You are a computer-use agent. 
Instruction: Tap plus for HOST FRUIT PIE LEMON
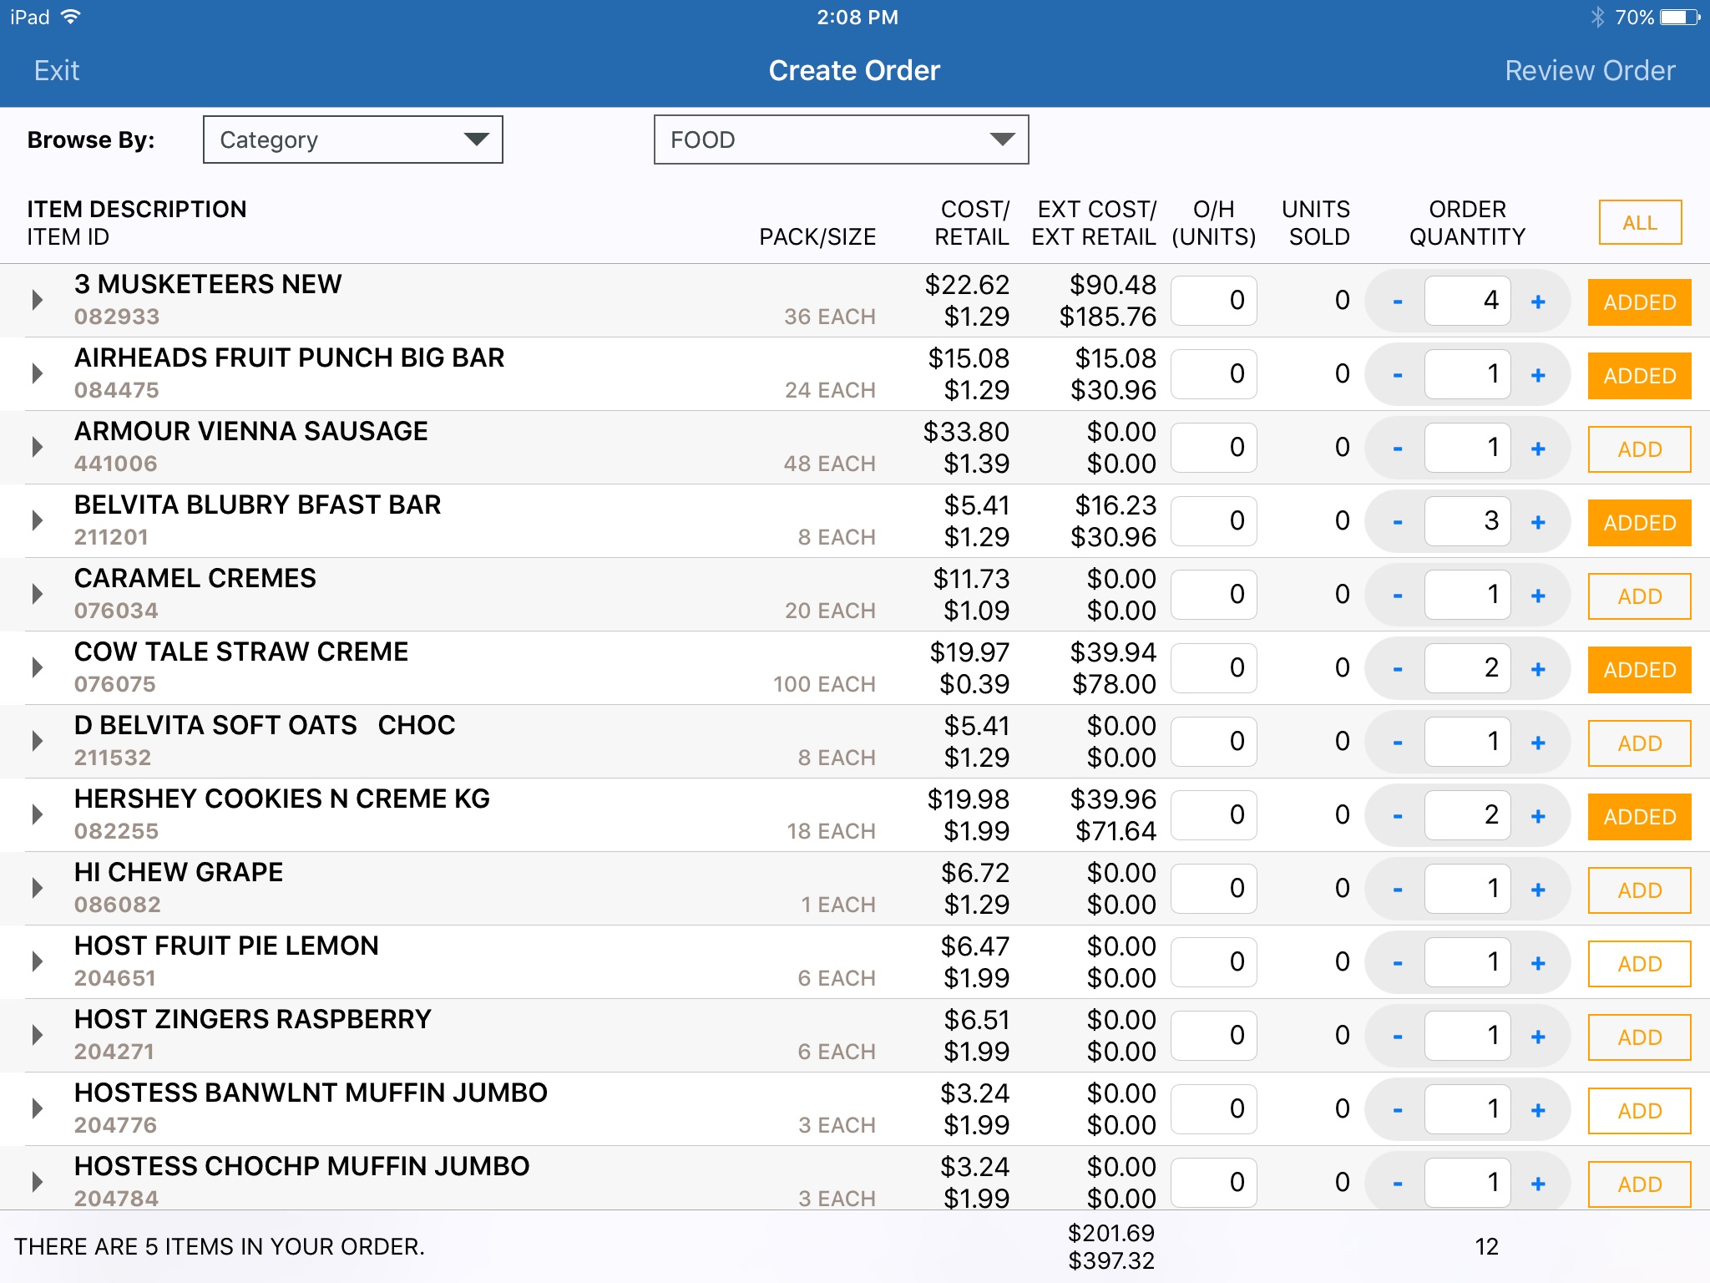click(1538, 963)
